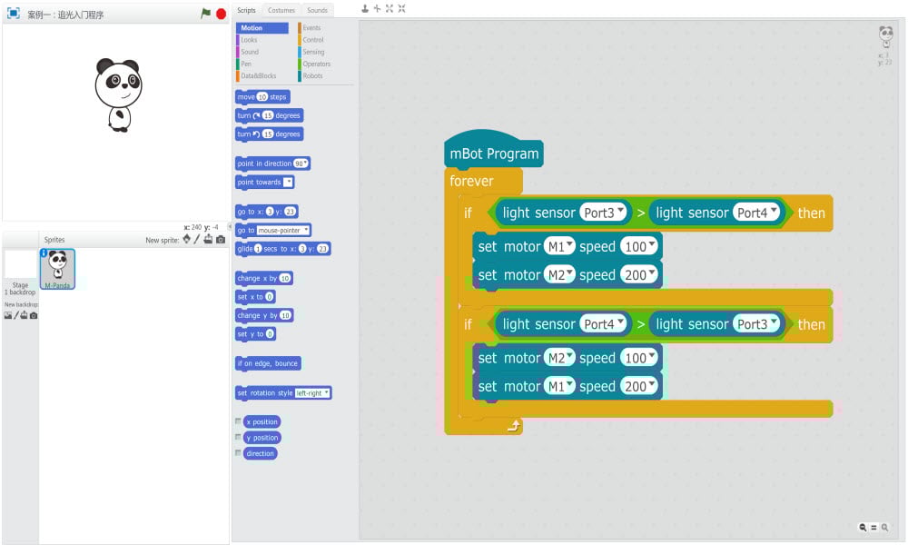908x545 pixels.
Task: Select the grow sprite tool
Action: tap(390, 8)
